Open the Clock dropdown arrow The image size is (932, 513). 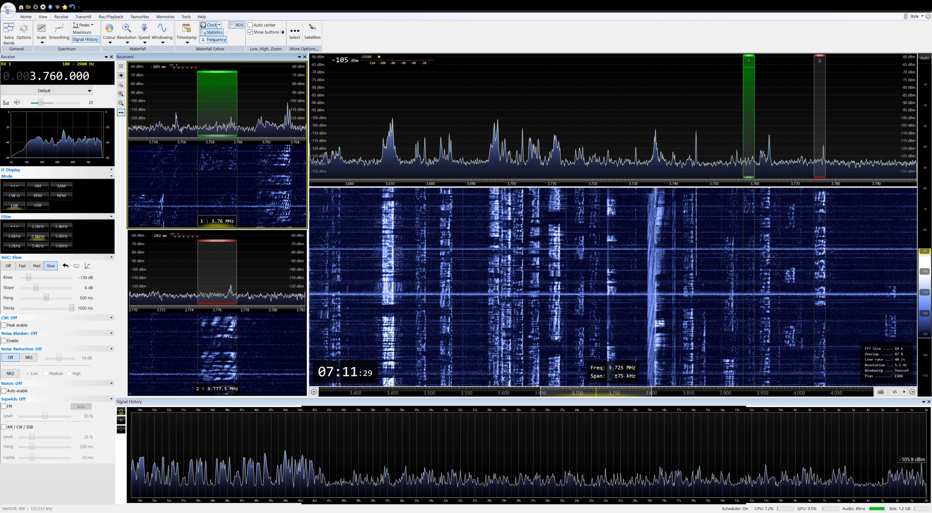point(218,25)
